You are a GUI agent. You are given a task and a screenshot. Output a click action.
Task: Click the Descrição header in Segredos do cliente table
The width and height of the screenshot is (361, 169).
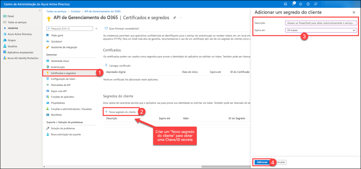112,118
